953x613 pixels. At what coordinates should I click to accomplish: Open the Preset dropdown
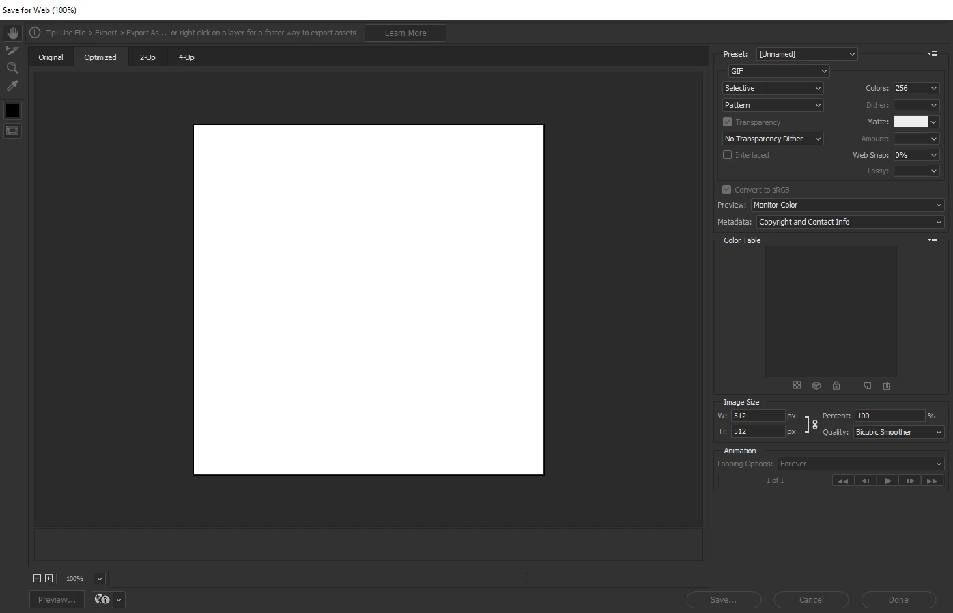[x=807, y=54]
